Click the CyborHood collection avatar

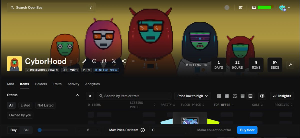coord(14,64)
